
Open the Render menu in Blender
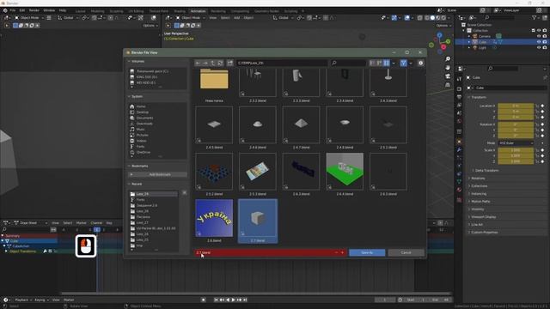coord(34,10)
